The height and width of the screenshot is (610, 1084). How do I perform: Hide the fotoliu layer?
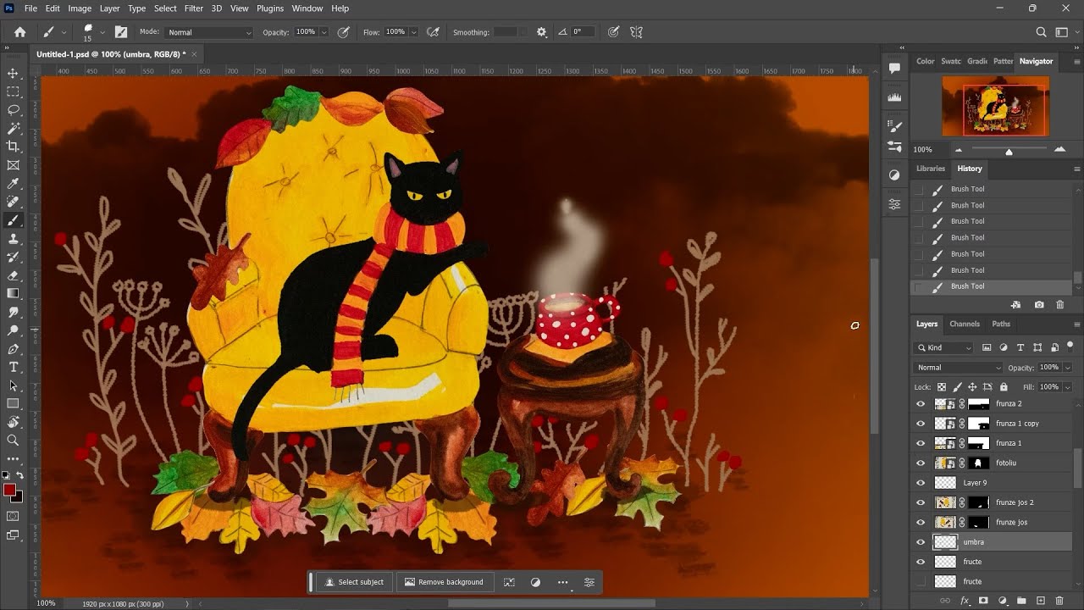click(x=921, y=463)
